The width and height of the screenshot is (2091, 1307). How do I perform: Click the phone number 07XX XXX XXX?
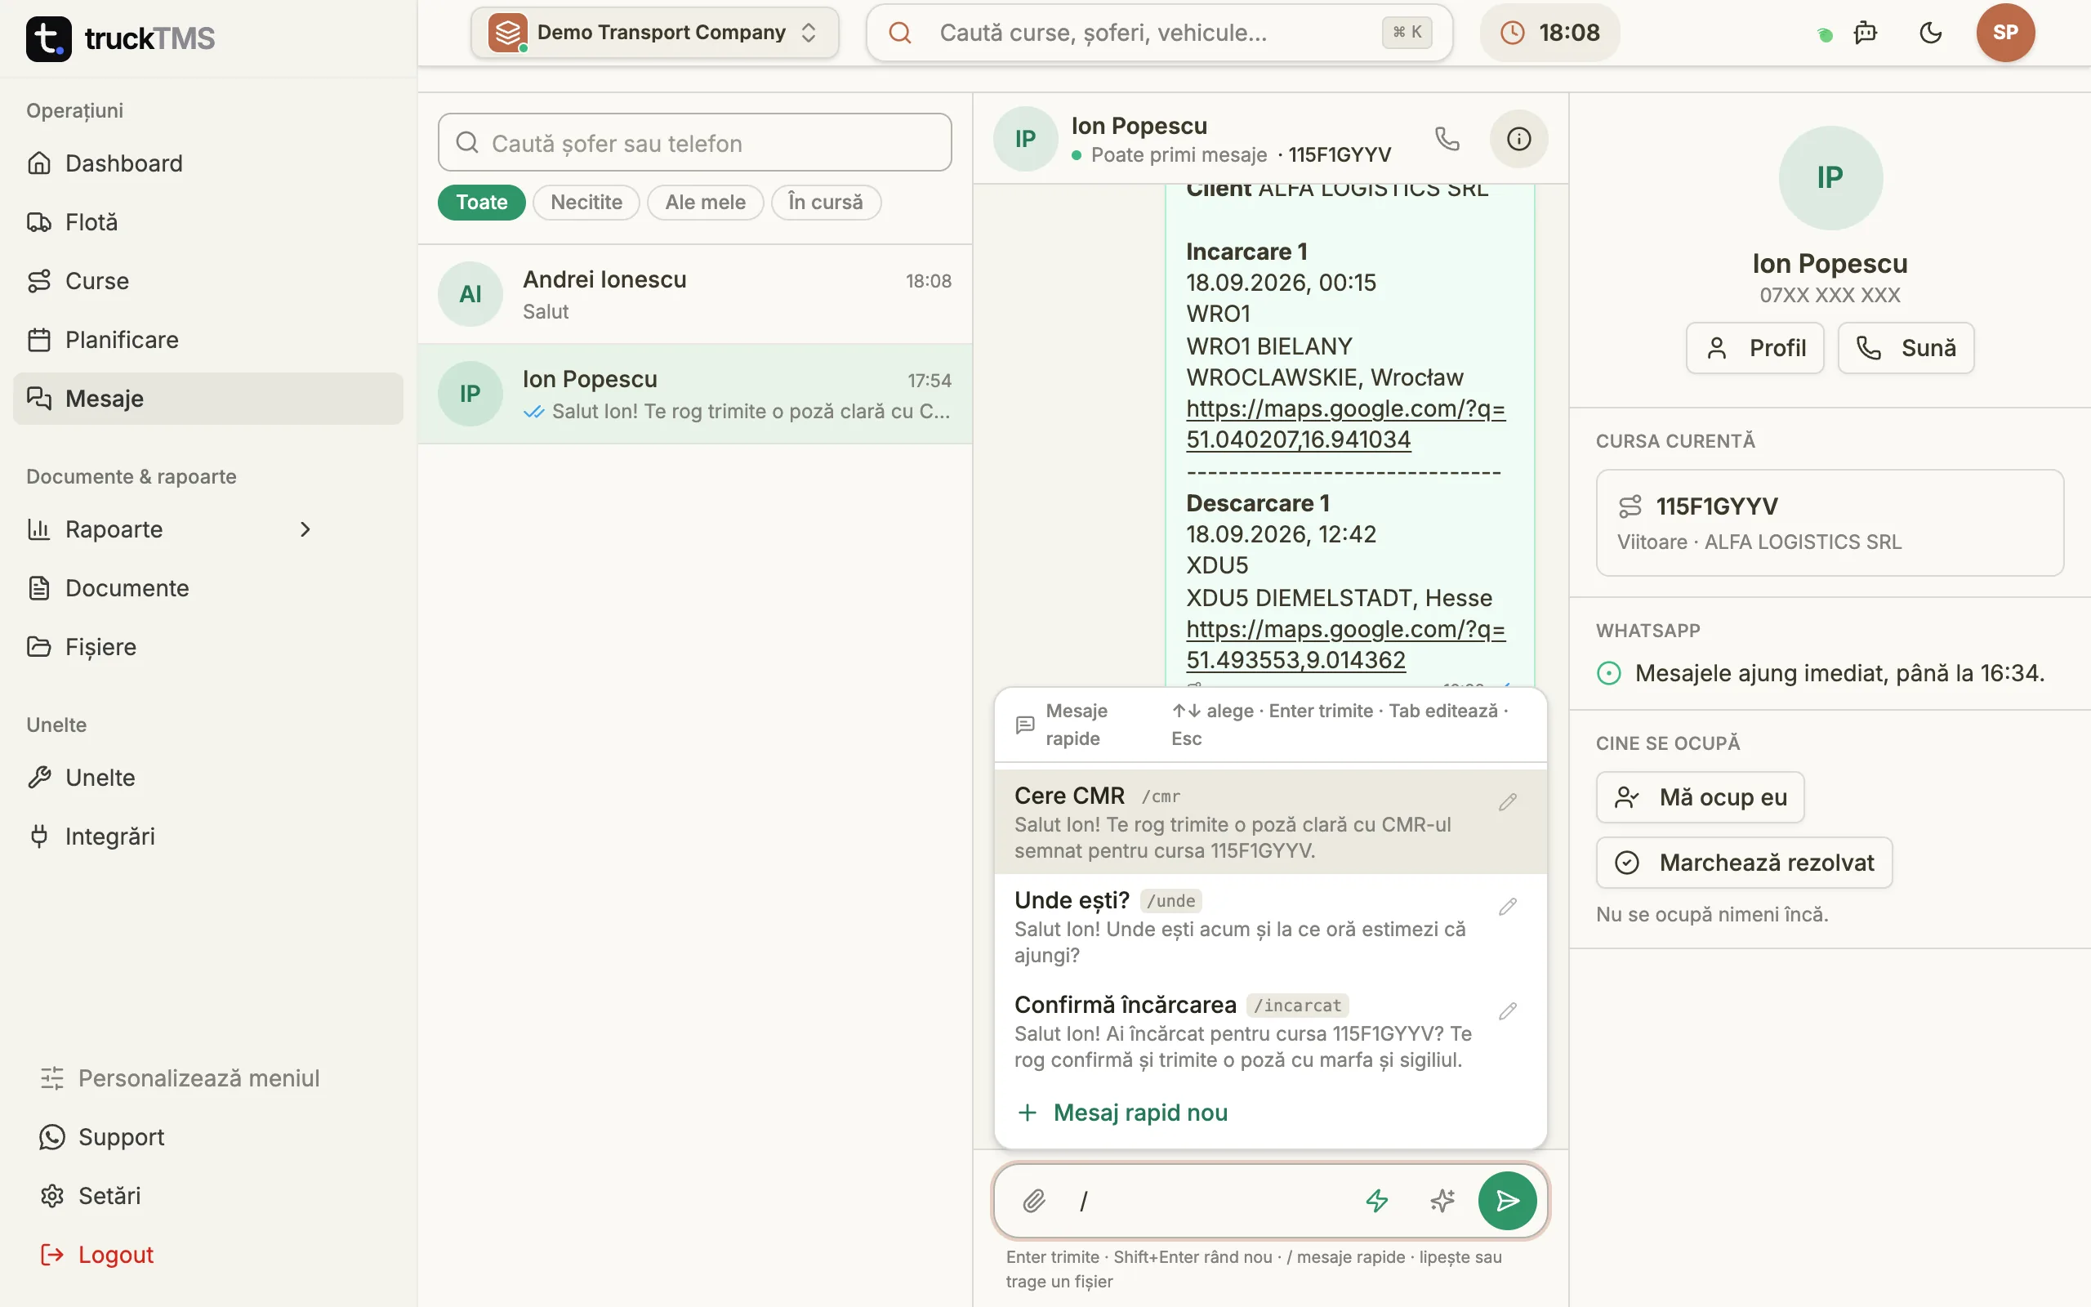click(x=1830, y=295)
